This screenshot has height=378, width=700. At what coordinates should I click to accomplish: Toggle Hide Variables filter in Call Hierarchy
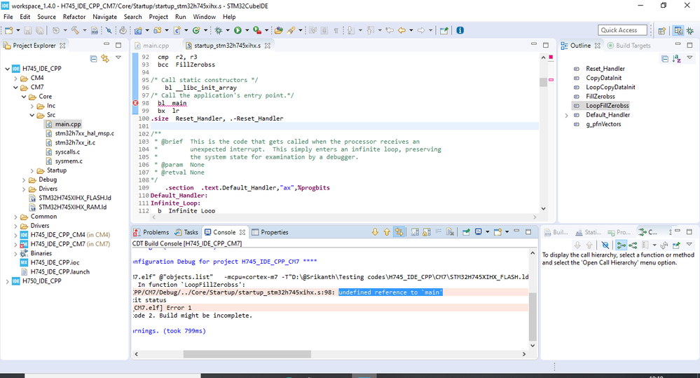[605, 245]
